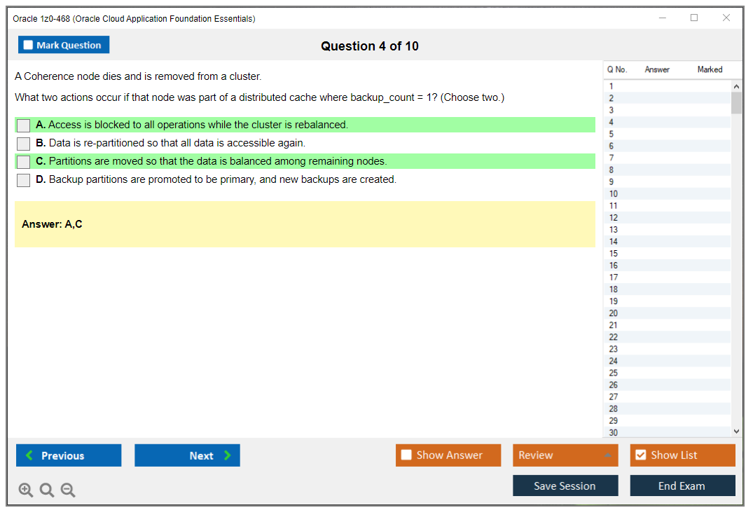Viewport: 753px width, 515px height.
Task: Click the Answer column header
Action: [657, 69]
